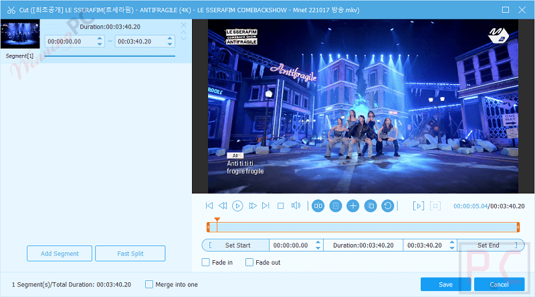Click the right trim handle on timeline

pyautogui.click(x=518, y=227)
